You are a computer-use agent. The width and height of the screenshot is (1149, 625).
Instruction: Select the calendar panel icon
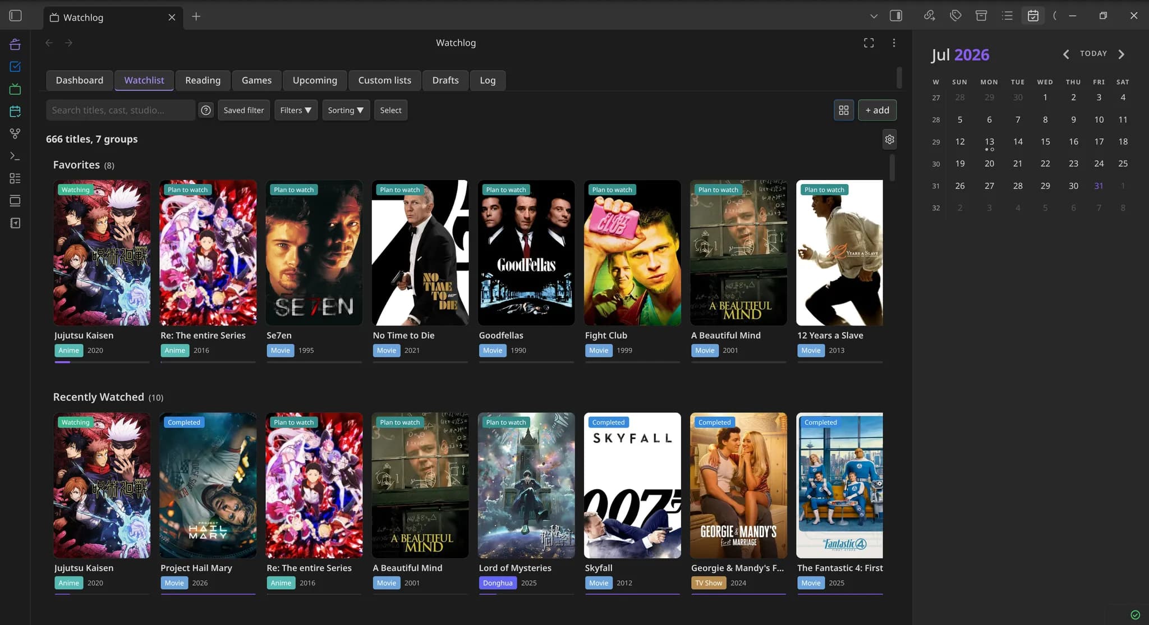[1033, 16]
